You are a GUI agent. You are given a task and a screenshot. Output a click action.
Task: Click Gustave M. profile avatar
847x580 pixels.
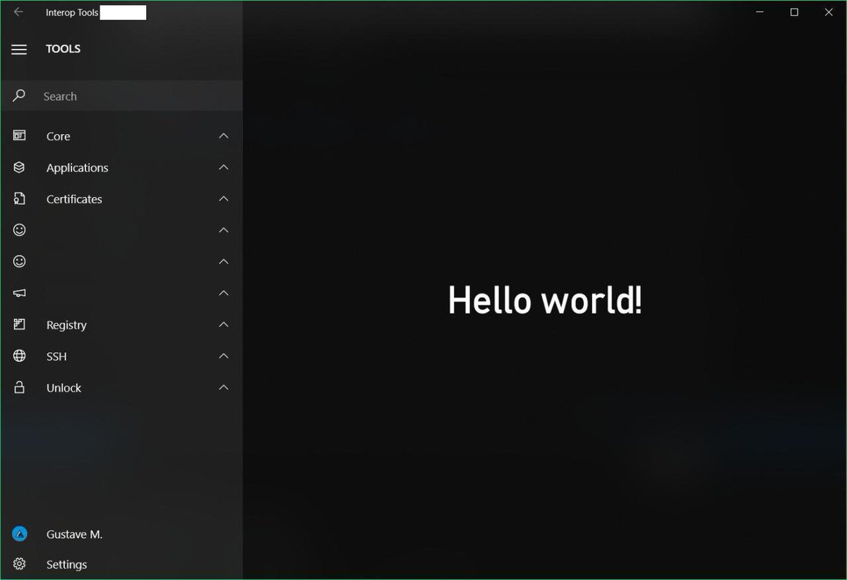20,534
